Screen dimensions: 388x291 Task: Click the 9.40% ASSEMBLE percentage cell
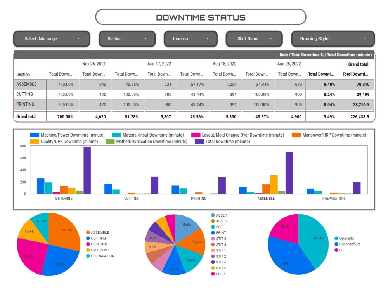click(329, 84)
